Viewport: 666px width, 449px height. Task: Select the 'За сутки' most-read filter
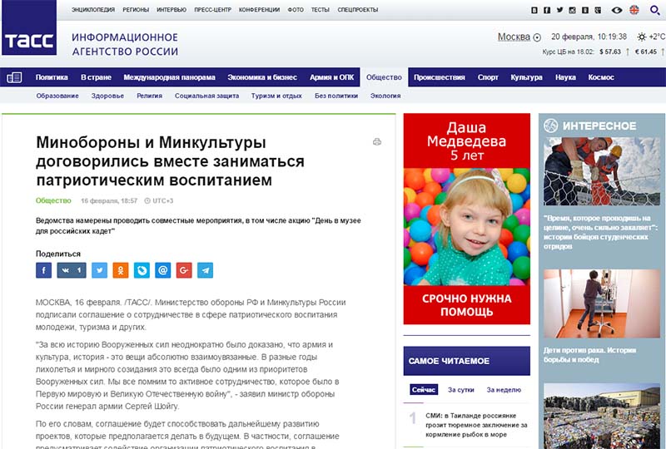pos(462,389)
